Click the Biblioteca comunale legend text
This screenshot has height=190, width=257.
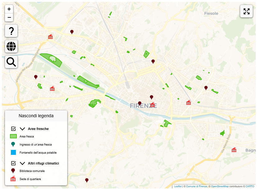(x=32, y=171)
